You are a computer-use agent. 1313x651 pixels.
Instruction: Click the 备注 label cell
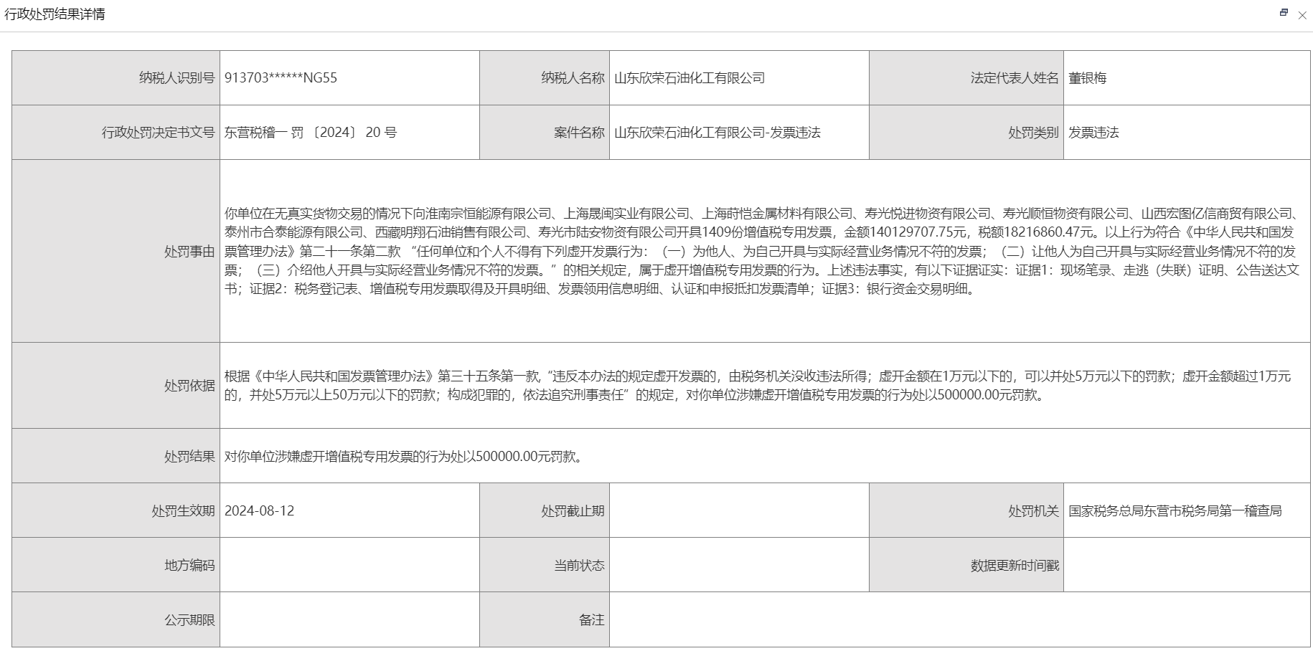(591, 620)
